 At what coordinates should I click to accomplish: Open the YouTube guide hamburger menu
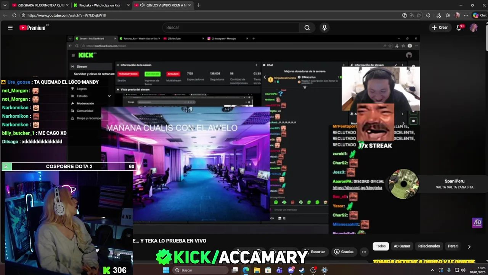click(x=10, y=27)
